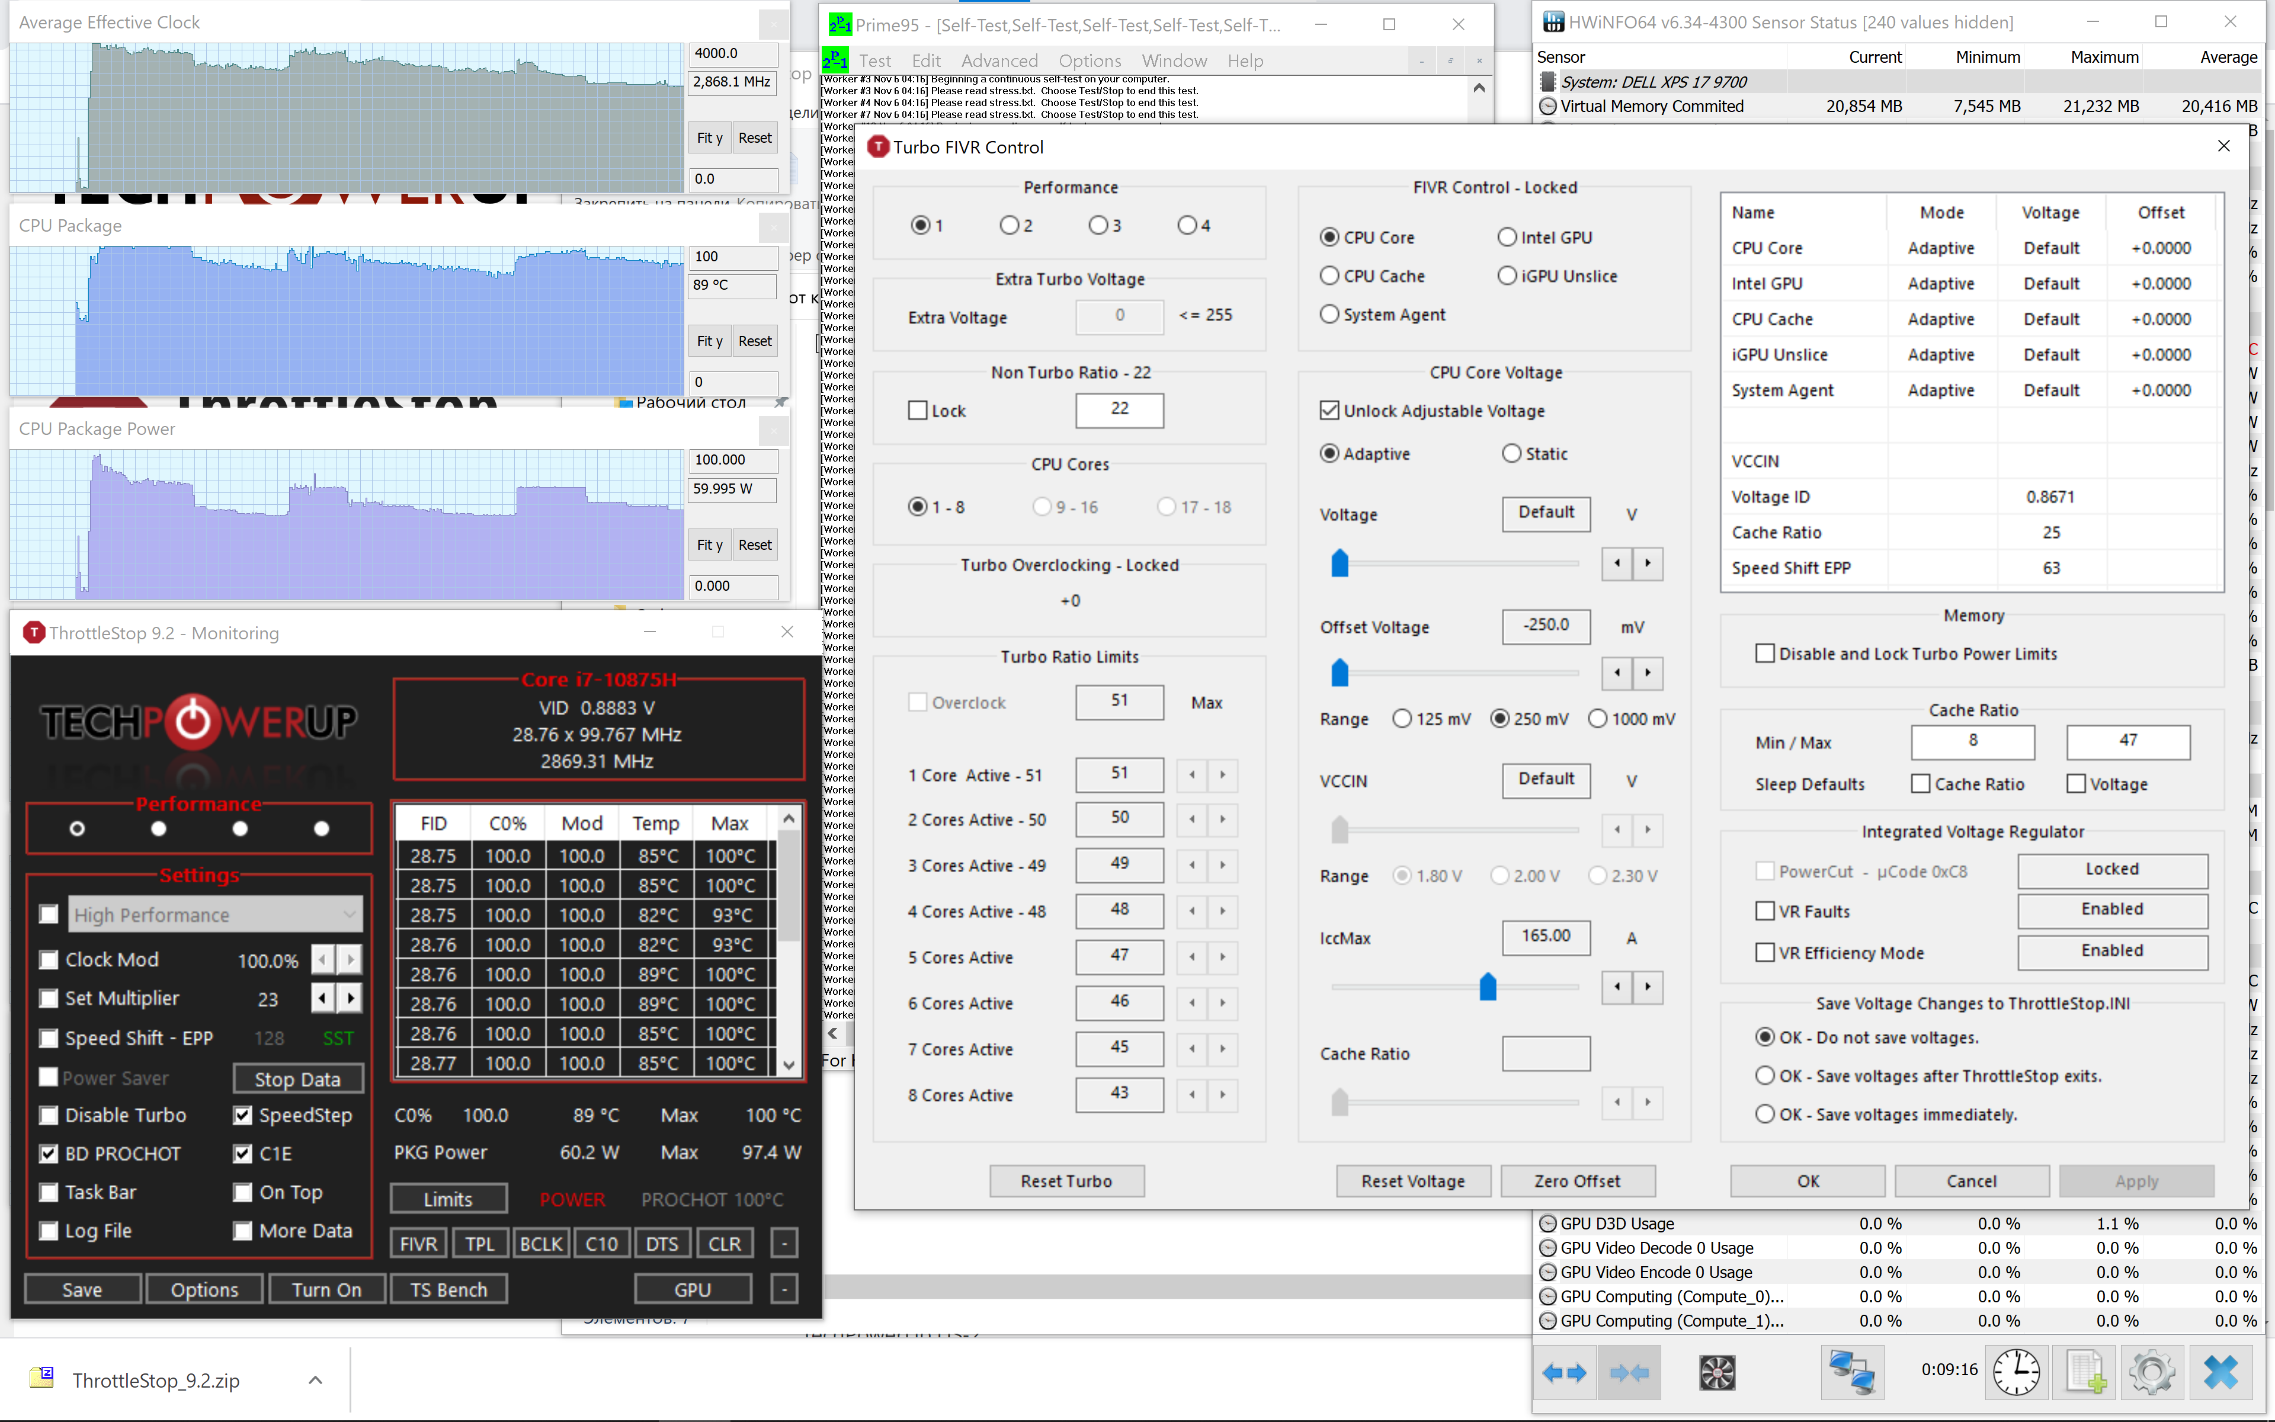2275x1422 pixels.
Task: Click the HWiNFO logging start sheet icon
Action: point(2085,1372)
